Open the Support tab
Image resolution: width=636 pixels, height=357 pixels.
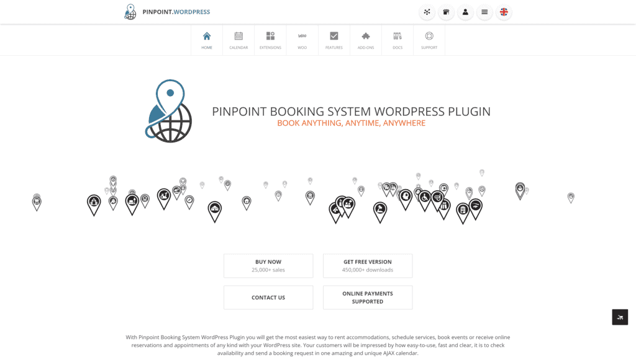(x=429, y=40)
